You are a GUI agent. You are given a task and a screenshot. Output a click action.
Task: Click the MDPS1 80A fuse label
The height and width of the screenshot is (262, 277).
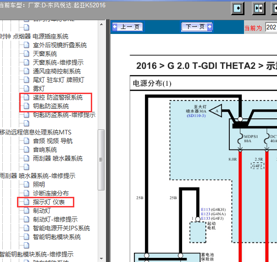click(x=251, y=139)
